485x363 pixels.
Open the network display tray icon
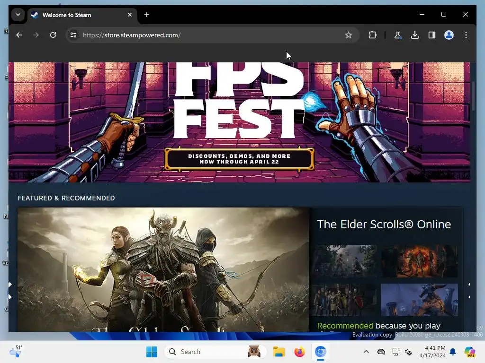pos(396,352)
